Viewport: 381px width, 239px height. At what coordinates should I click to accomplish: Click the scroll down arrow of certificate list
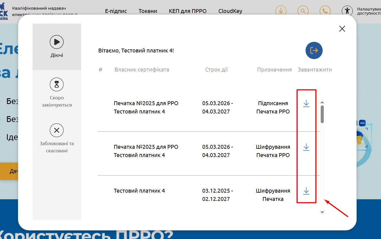point(322,212)
